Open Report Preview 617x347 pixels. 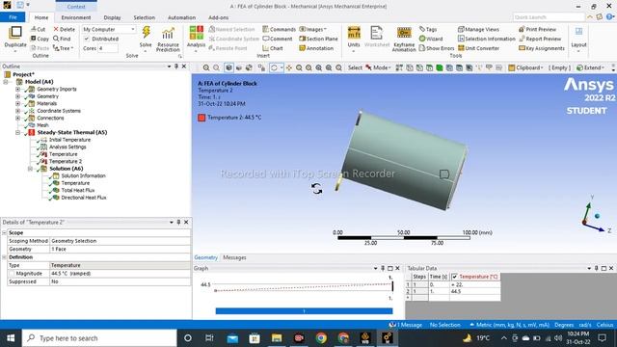[x=540, y=39]
